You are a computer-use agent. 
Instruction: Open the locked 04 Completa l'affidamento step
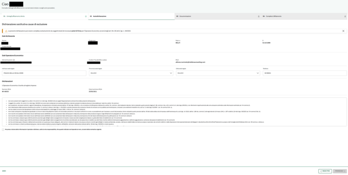304,17
